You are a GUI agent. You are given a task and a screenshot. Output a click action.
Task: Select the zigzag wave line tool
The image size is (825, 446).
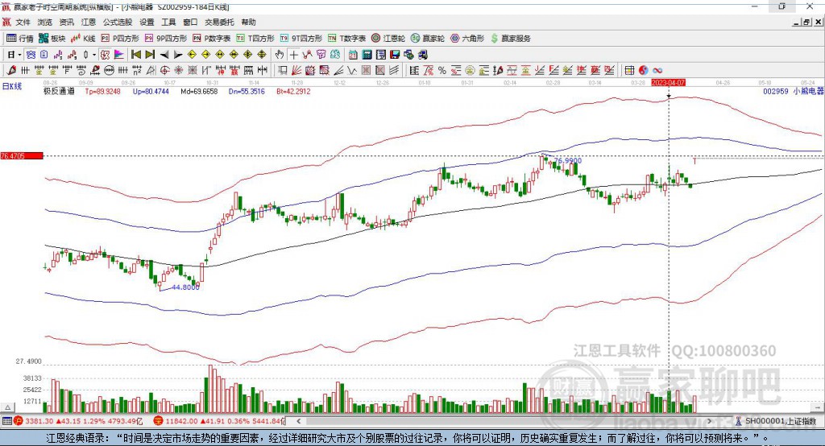pyautogui.click(x=352, y=71)
